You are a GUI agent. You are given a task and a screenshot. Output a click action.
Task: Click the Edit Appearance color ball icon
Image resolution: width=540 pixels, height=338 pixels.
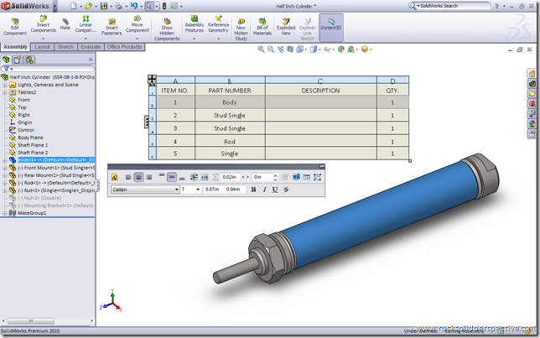341,49
